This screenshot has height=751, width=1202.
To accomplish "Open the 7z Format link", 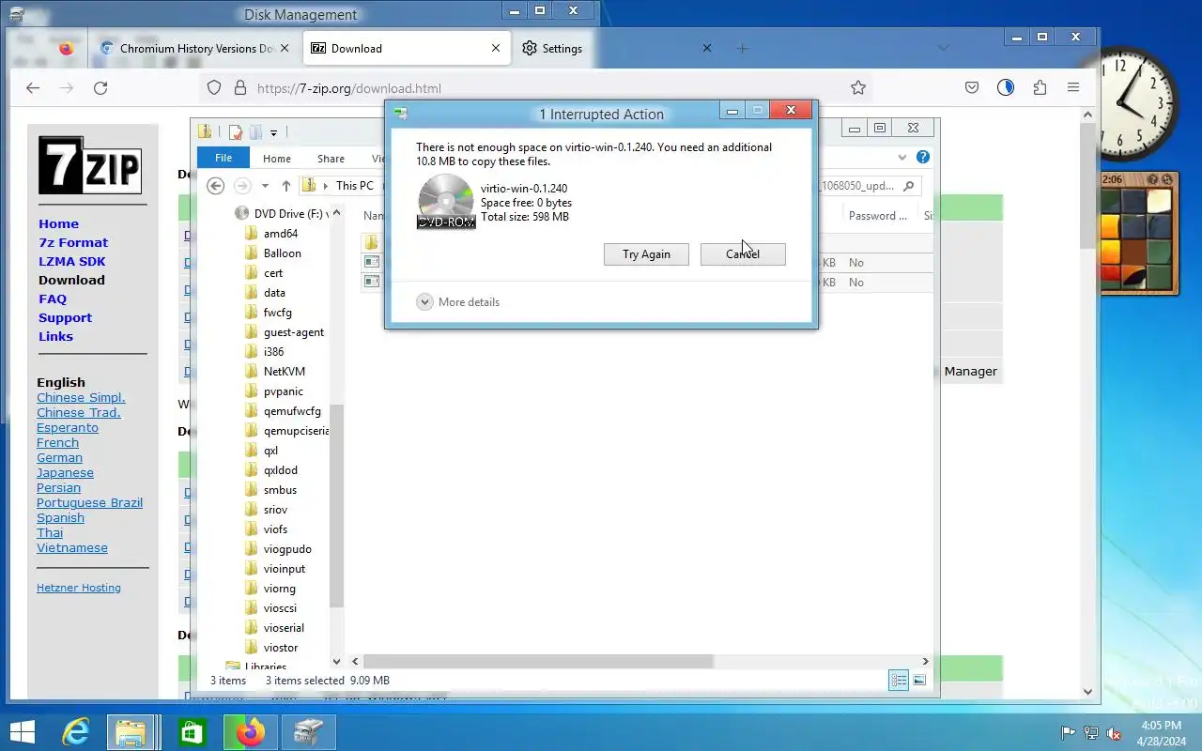I will pos(73,243).
